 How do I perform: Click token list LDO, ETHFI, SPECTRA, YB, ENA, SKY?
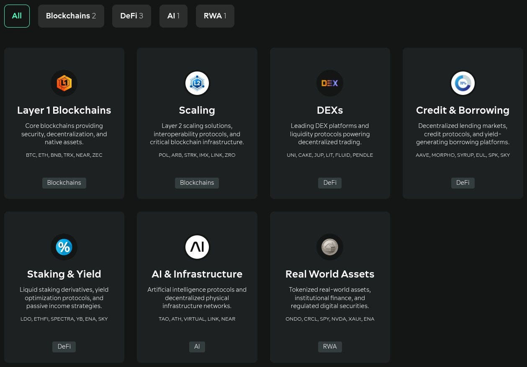pos(64,319)
